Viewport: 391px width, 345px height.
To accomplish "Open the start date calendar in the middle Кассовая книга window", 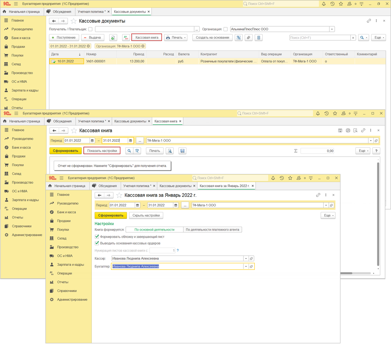I will [x=93, y=141].
